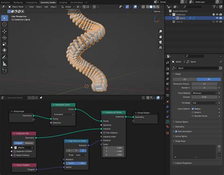Enable the Stretch checkbox
Screen dimensions: 224x175
[x=192, y=112]
